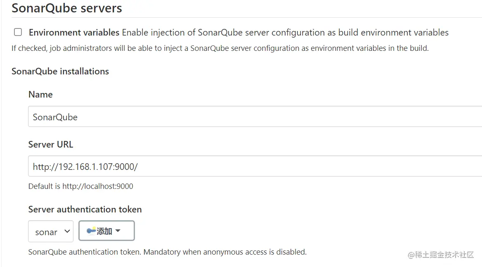The height and width of the screenshot is (267, 482).
Task: Click the 'SonarQube installations' label
Action: pos(60,71)
